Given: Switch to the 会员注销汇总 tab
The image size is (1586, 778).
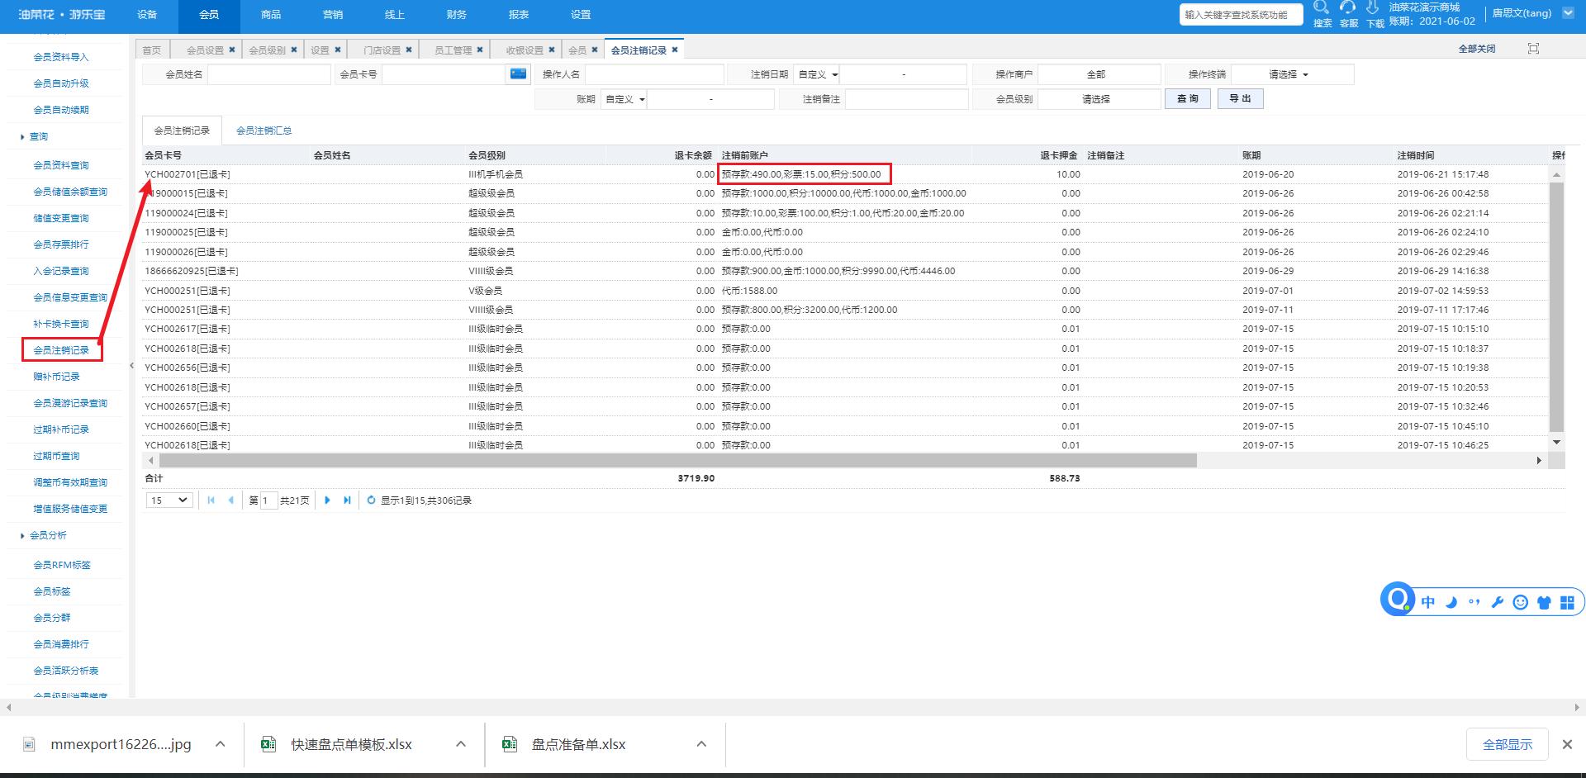Looking at the screenshot, I should point(264,130).
